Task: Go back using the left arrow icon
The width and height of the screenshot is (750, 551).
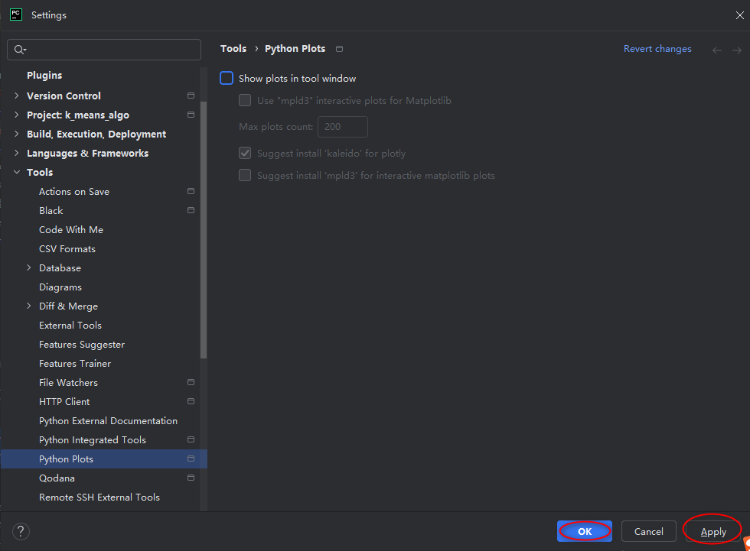Action: point(716,50)
